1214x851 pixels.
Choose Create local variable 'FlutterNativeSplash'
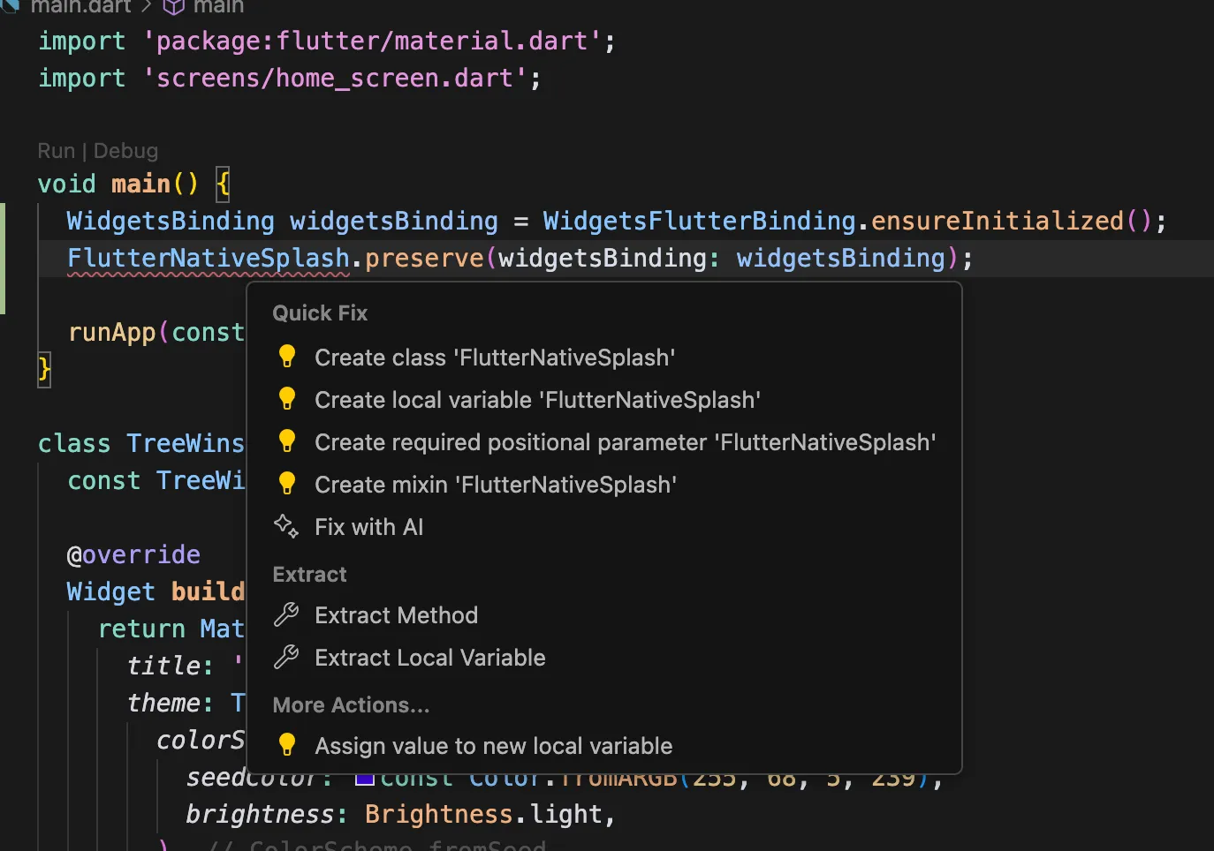click(603, 400)
